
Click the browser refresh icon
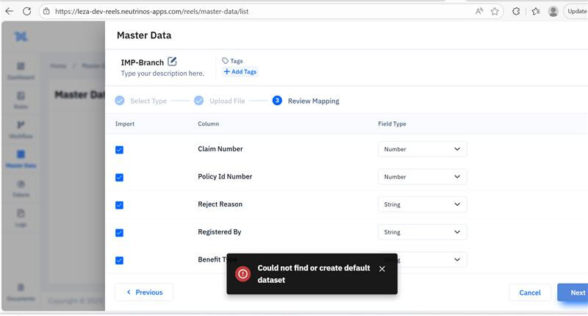[x=27, y=11]
